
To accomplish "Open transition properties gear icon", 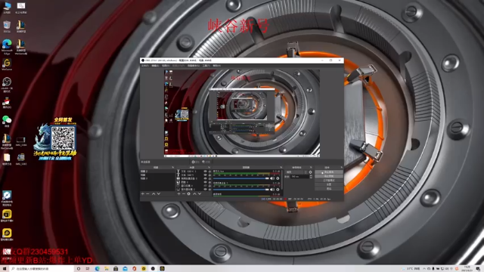I will point(310,172).
